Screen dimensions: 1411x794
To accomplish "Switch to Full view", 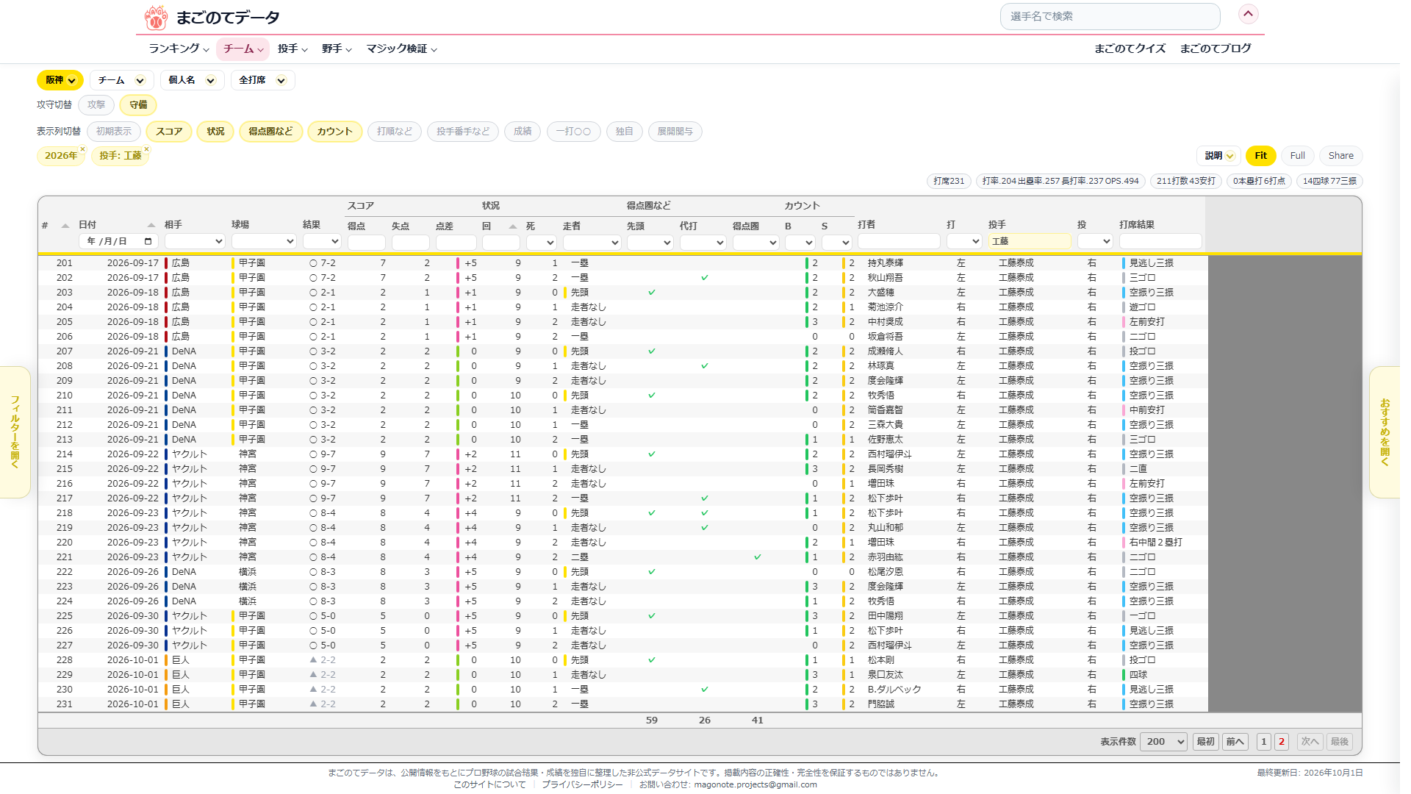I will 1297,156.
